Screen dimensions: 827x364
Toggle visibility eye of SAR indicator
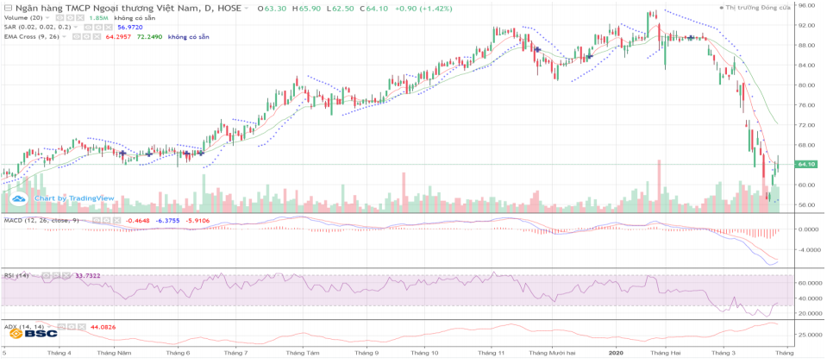[x=88, y=27]
